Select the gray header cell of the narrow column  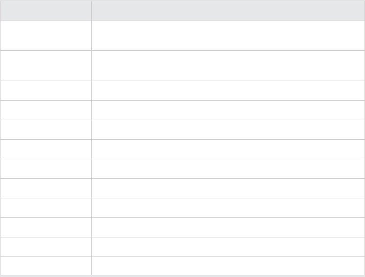(x=46, y=10)
